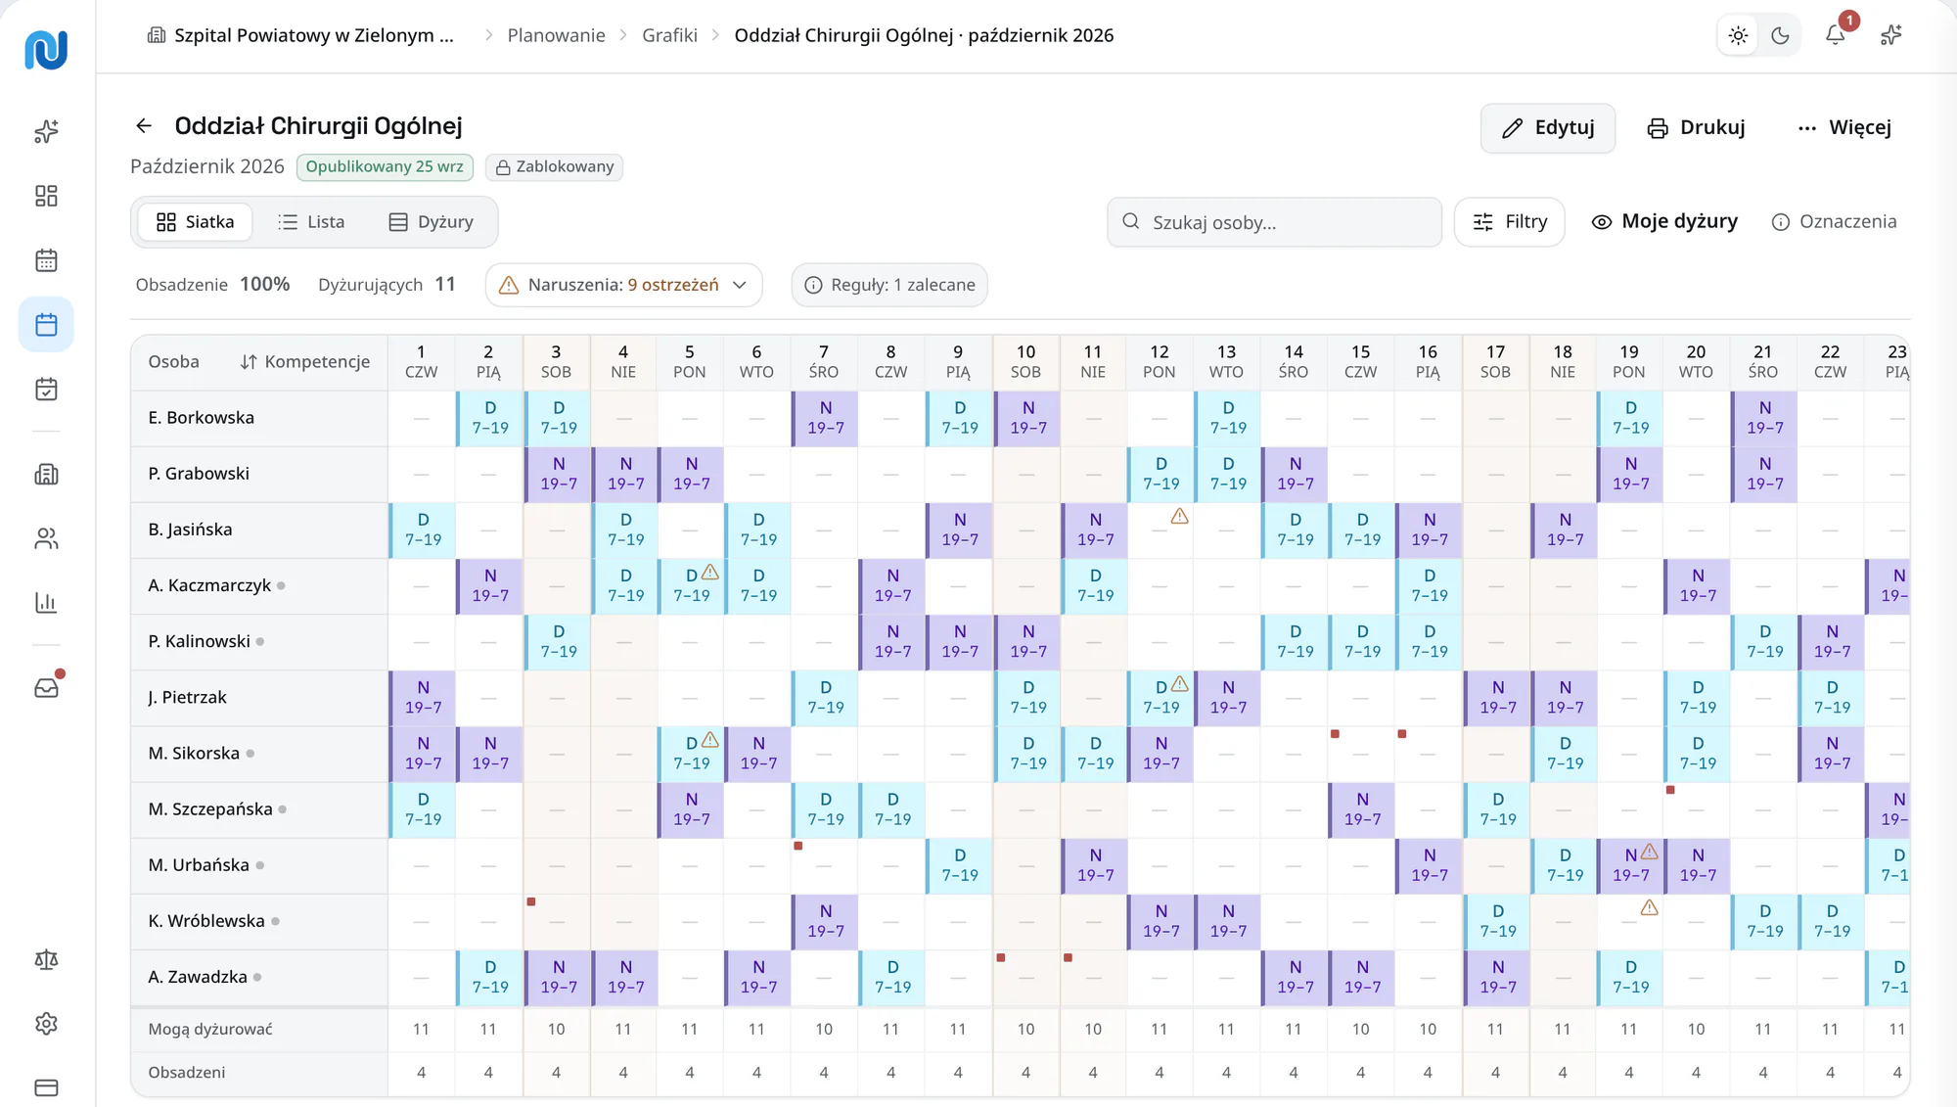This screenshot has height=1107, width=1957.
Task: Select the Dyżury view tab
Action: (x=431, y=222)
